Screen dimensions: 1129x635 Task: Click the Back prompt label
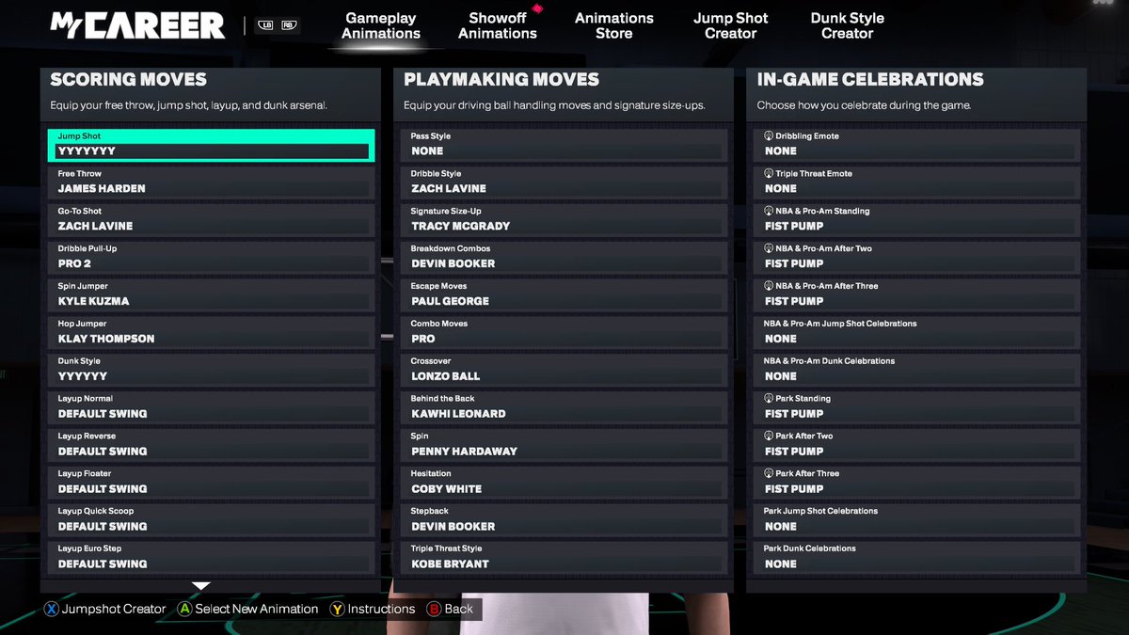[x=459, y=609]
